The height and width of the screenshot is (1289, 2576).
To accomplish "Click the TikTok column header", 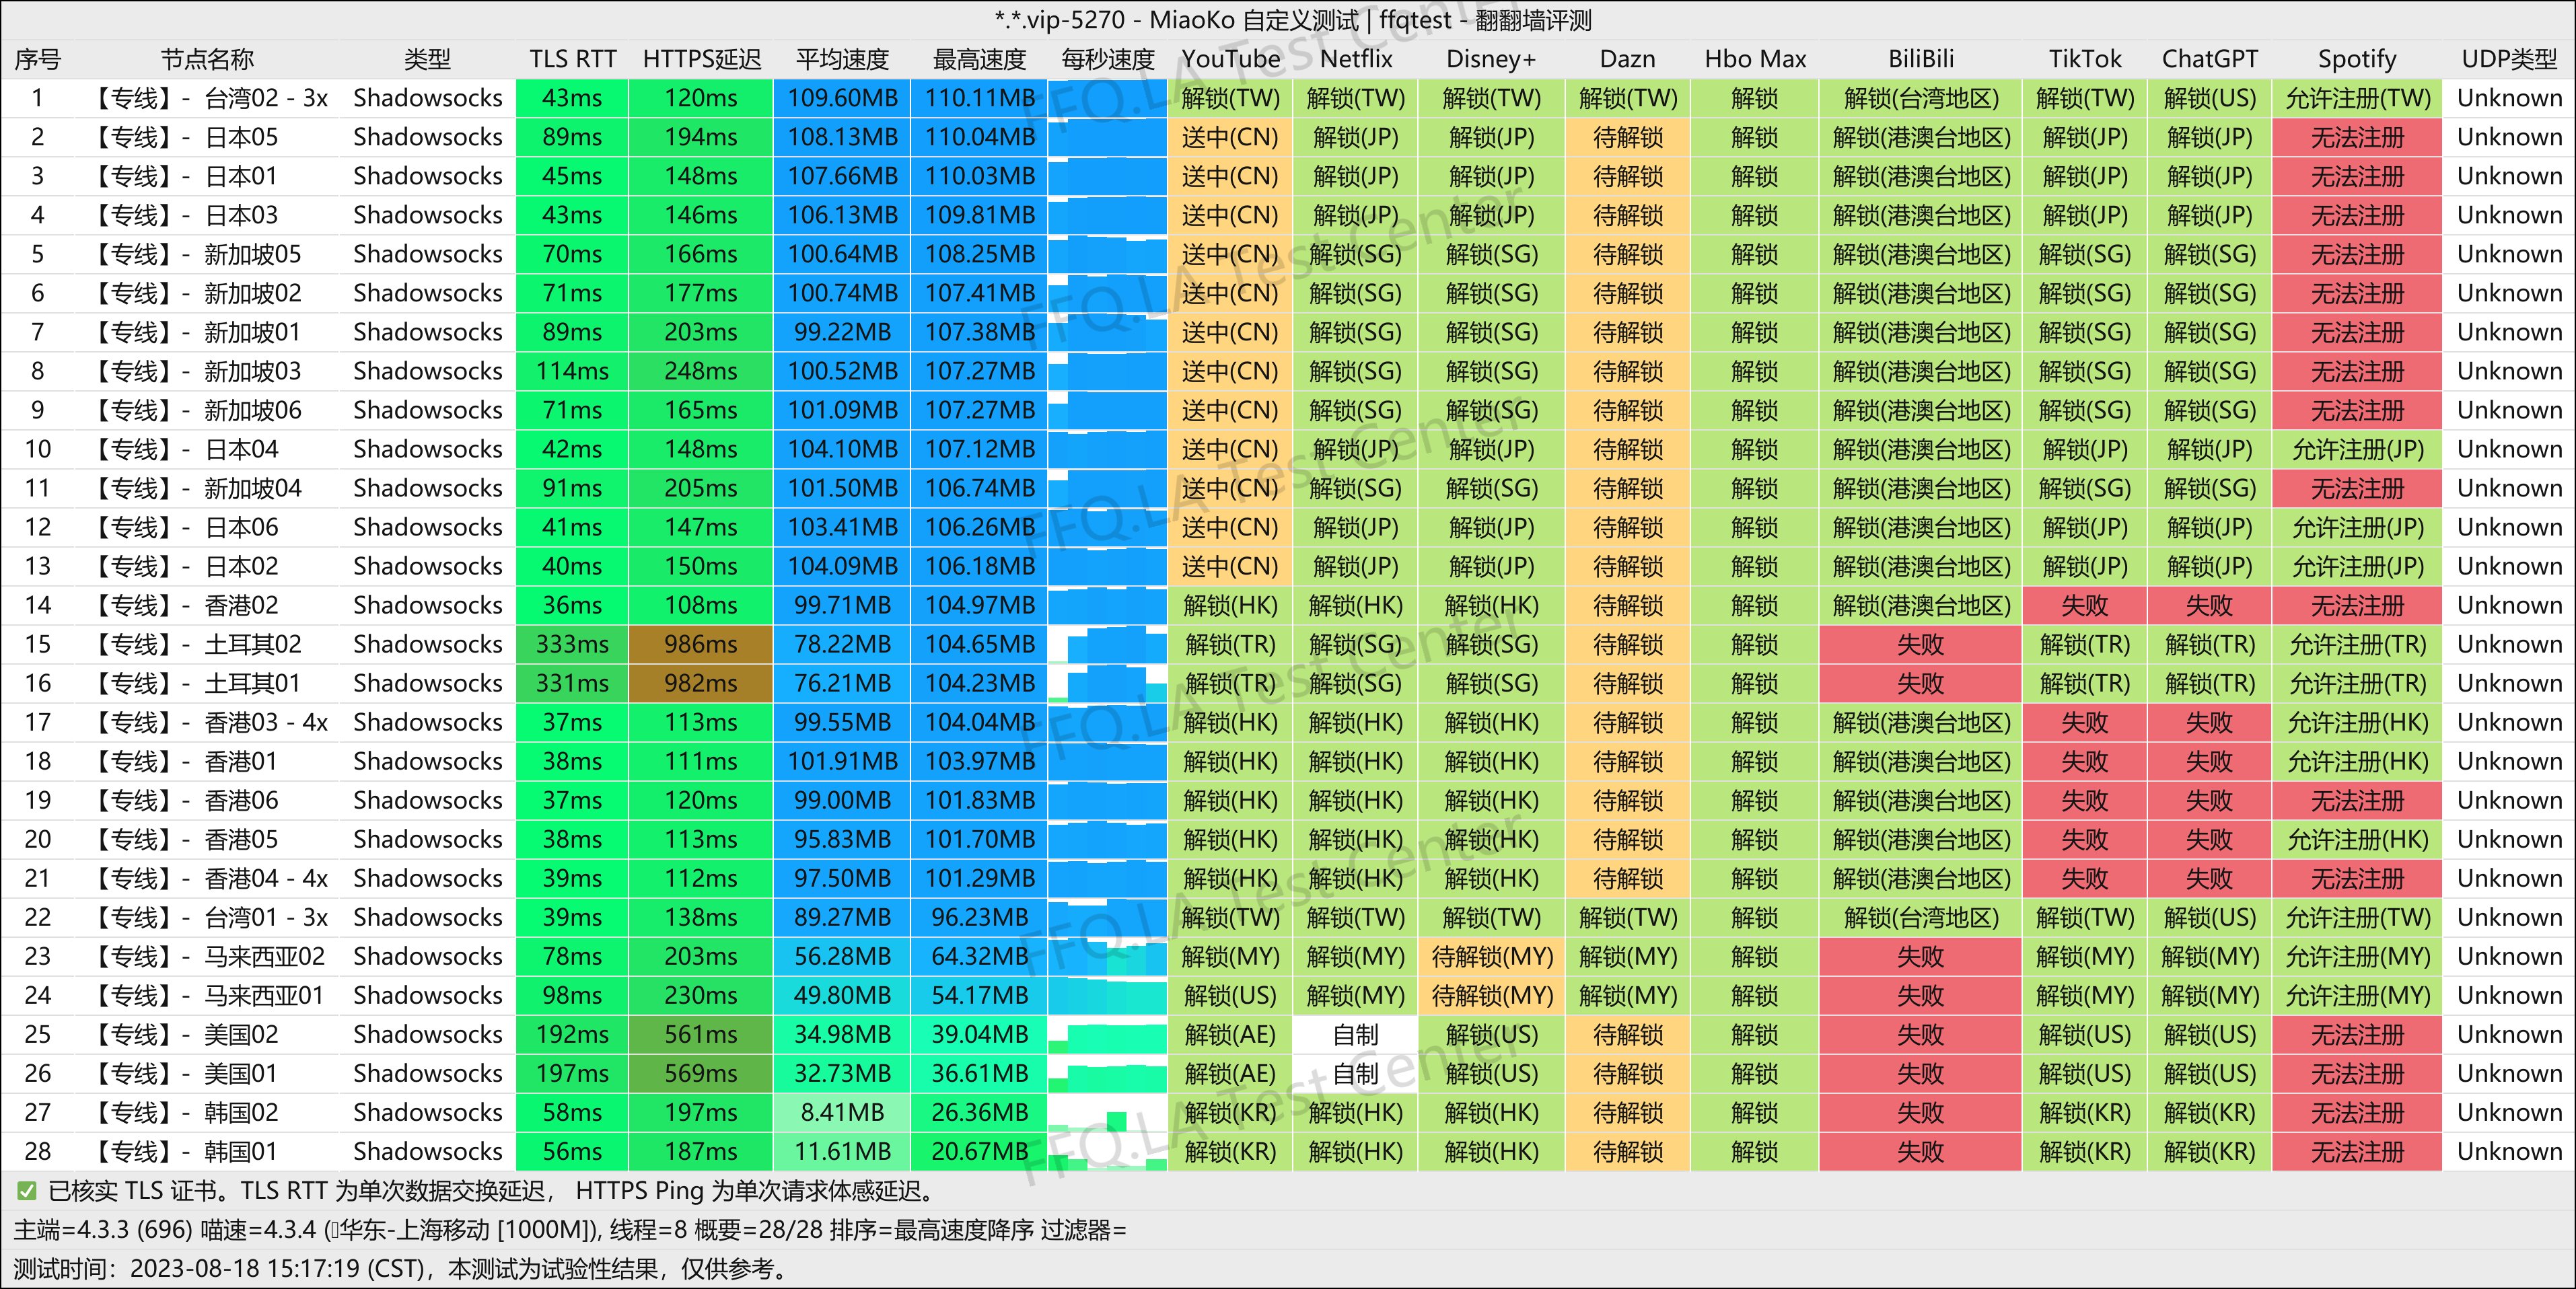I will [2084, 59].
